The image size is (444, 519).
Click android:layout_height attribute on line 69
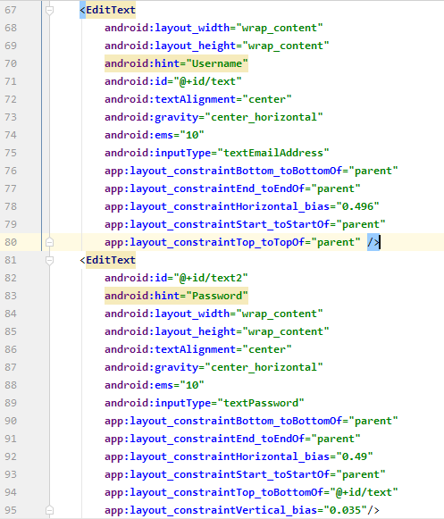coord(170,46)
